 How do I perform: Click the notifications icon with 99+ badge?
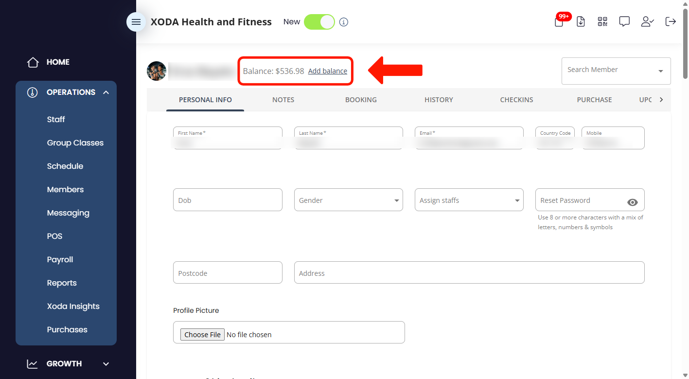pos(560,21)
